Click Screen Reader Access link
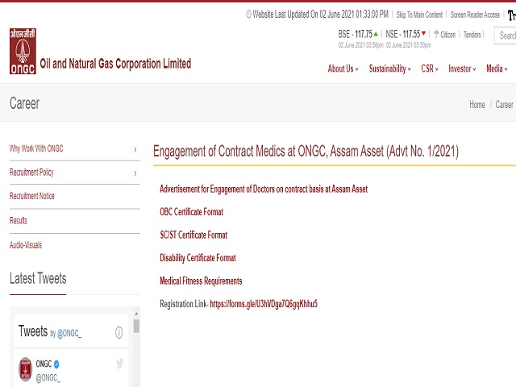Image resolution: width=516 pixels, height=387 pixels. click(475, 15)
